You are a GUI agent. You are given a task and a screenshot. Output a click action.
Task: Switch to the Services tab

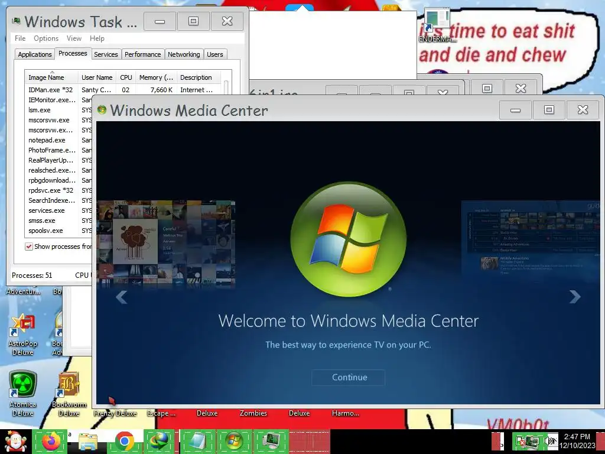pyautogui.click(x=106, y=54)
